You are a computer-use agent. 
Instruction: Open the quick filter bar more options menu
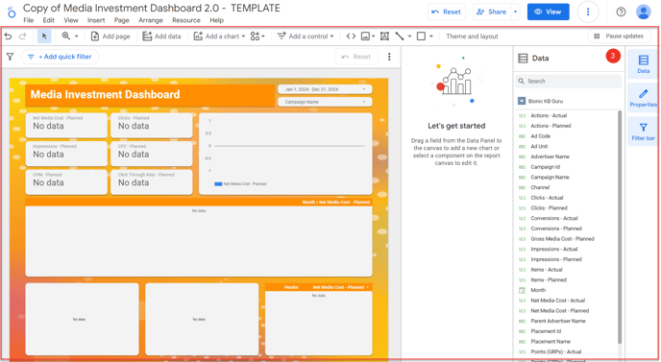(389, 57)
